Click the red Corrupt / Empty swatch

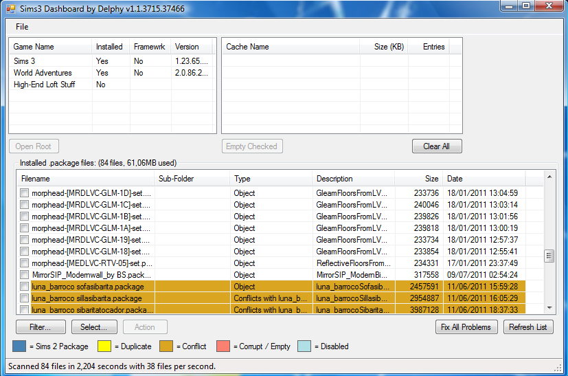(x=223, y=346)
